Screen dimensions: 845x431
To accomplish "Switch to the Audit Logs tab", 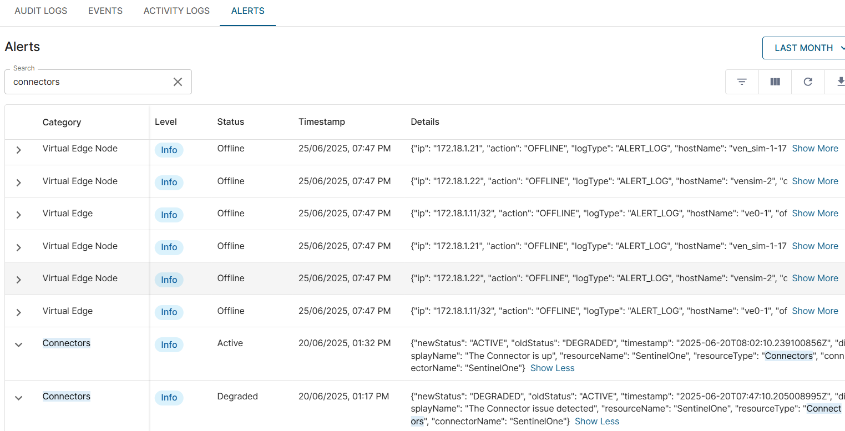I will click(x=41, y=11).
